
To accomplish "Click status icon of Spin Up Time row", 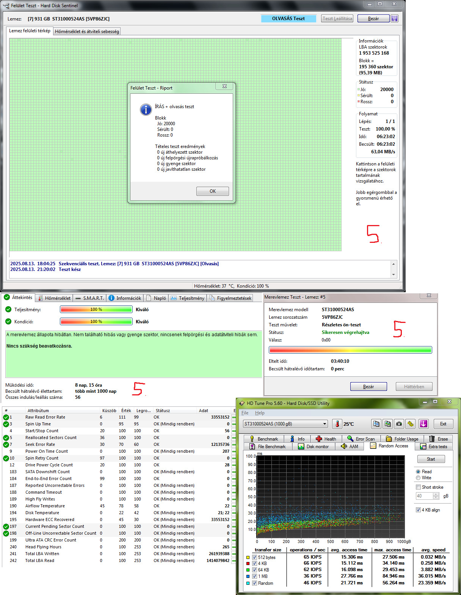I will (x=6, y=424).
